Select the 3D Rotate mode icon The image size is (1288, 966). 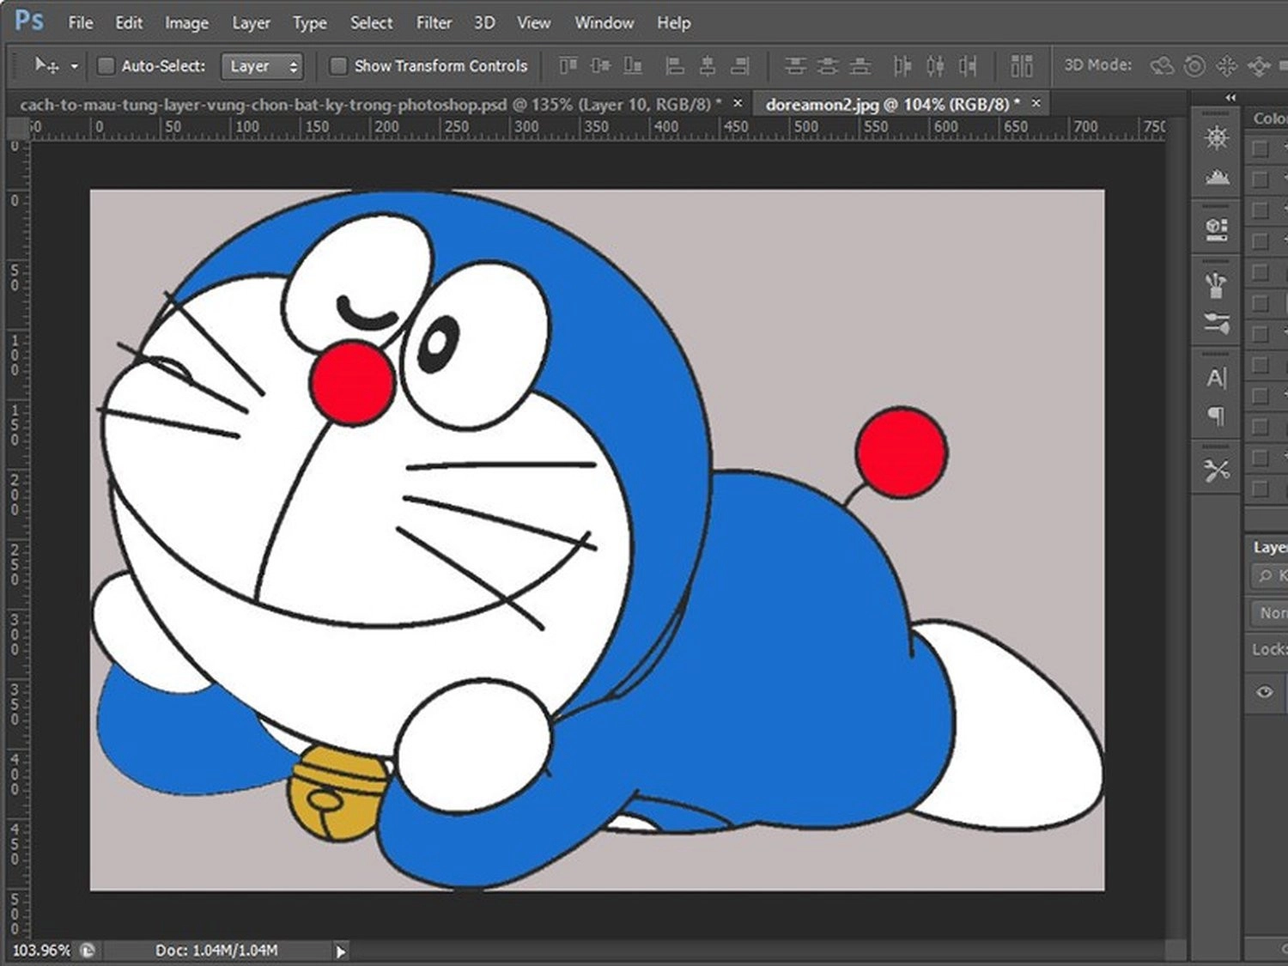[1162, 65]
